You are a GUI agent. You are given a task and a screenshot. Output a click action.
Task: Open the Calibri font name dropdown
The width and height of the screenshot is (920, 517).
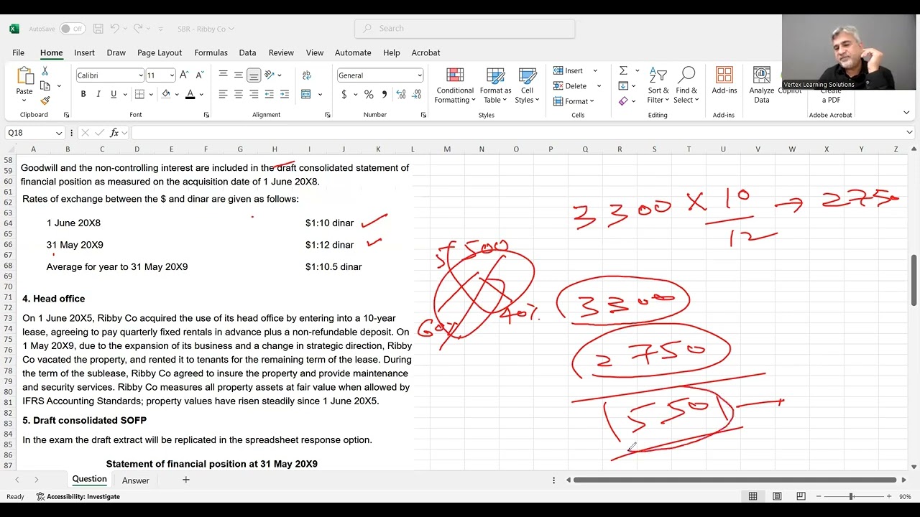point(141,75)
